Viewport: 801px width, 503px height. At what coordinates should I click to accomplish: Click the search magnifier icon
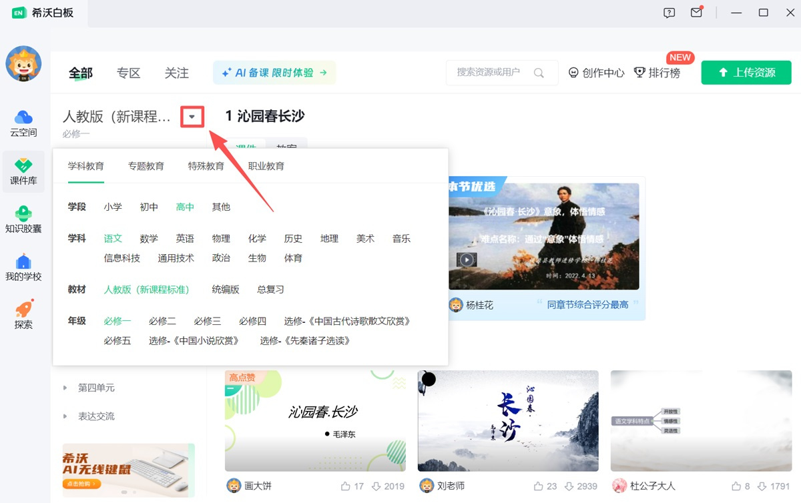point(539,73)
